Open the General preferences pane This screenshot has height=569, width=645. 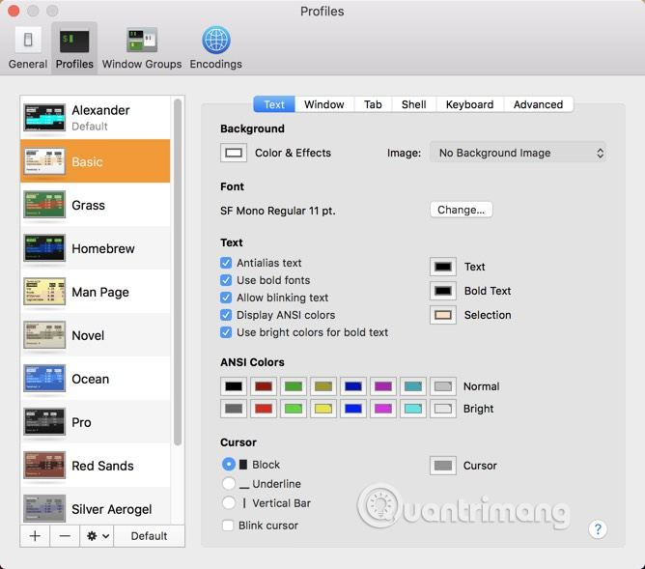click(28, 48)
